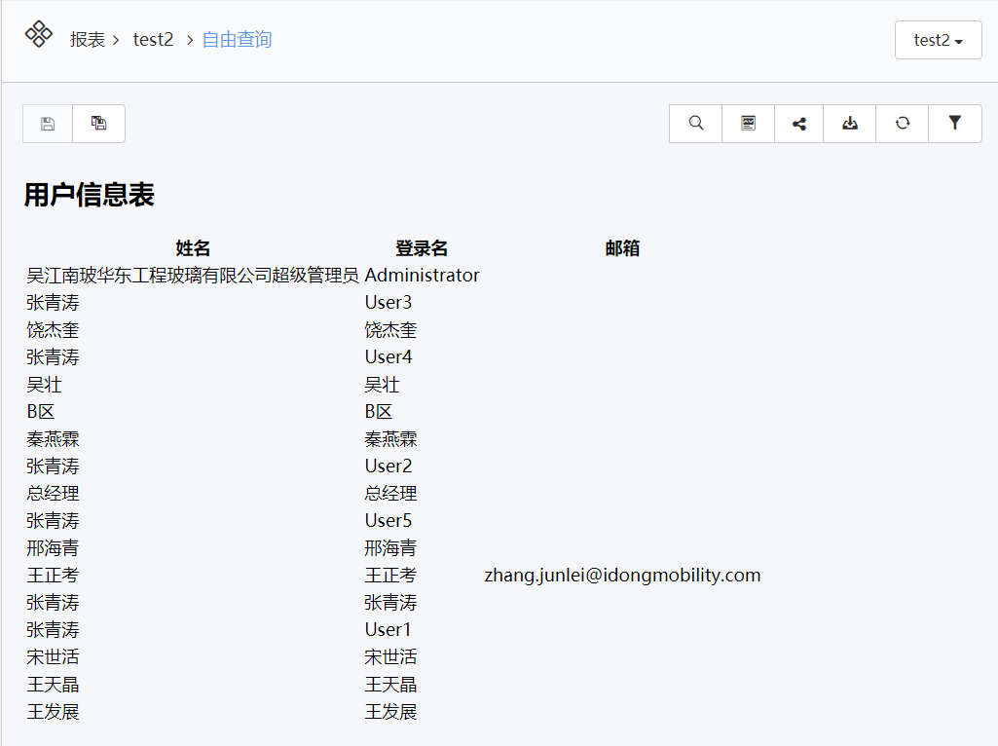This screenshot has height=746, width=998.
Task: Open test2 breadcrumb link
Action: click(x=153, y=40)
